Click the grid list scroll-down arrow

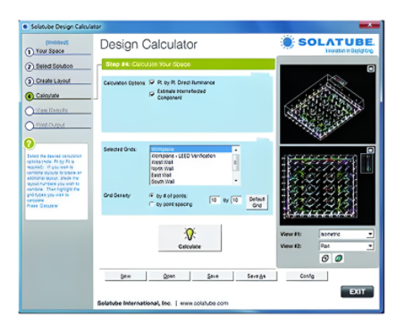(x=236, y=181)
